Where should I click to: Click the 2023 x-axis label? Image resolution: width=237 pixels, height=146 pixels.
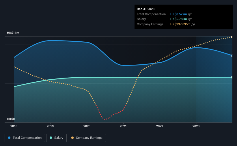[196, 126]
